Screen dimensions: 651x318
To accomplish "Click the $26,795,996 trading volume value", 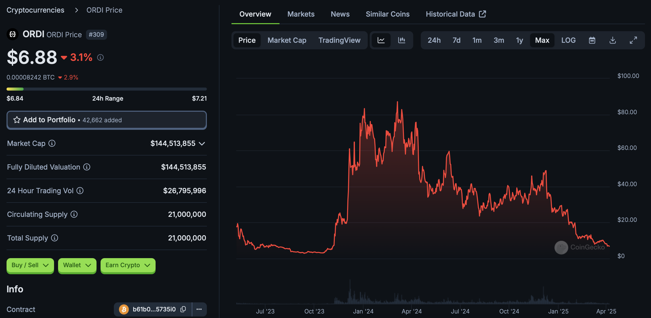I will [x=184, y=190].
